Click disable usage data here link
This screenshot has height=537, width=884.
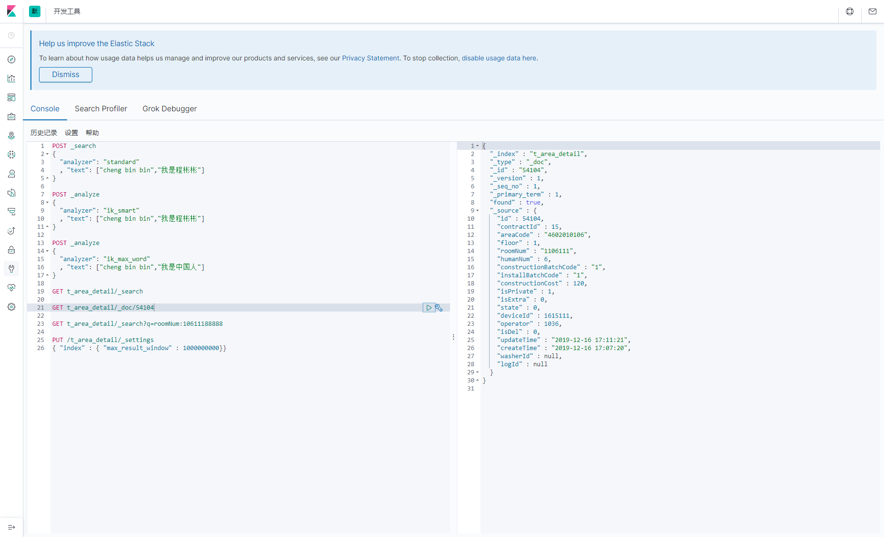pyautogui.click(x=499, y=58)
